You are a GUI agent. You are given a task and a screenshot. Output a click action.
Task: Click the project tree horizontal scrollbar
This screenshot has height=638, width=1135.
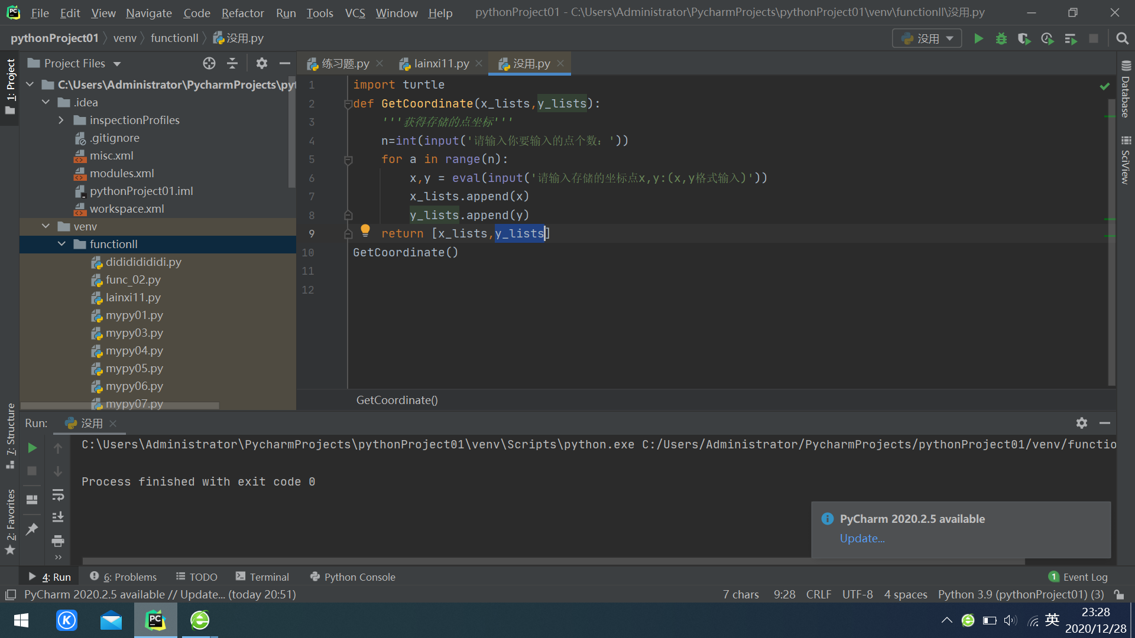click(120, 406)
